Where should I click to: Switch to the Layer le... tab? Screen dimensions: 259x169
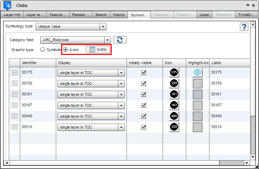(x=35, y=15)
